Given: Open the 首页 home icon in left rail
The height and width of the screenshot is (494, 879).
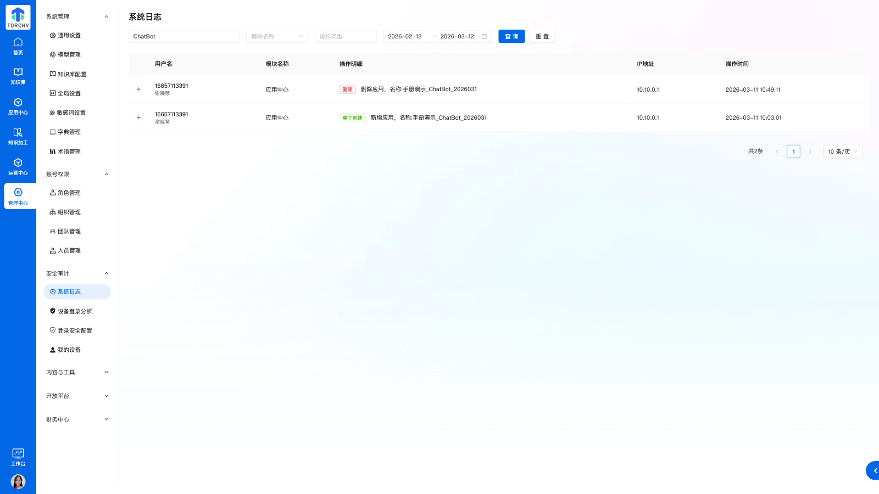Looking at the screenshot, I should pos(18,46).
